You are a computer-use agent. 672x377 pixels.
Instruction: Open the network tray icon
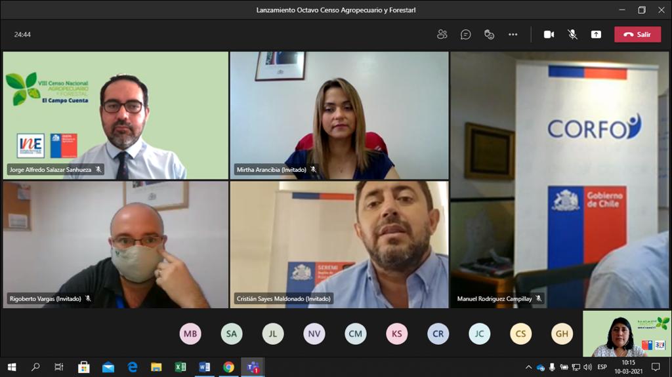(576, 367)
